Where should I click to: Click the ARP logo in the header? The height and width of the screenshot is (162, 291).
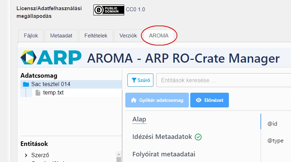[51, 57]
